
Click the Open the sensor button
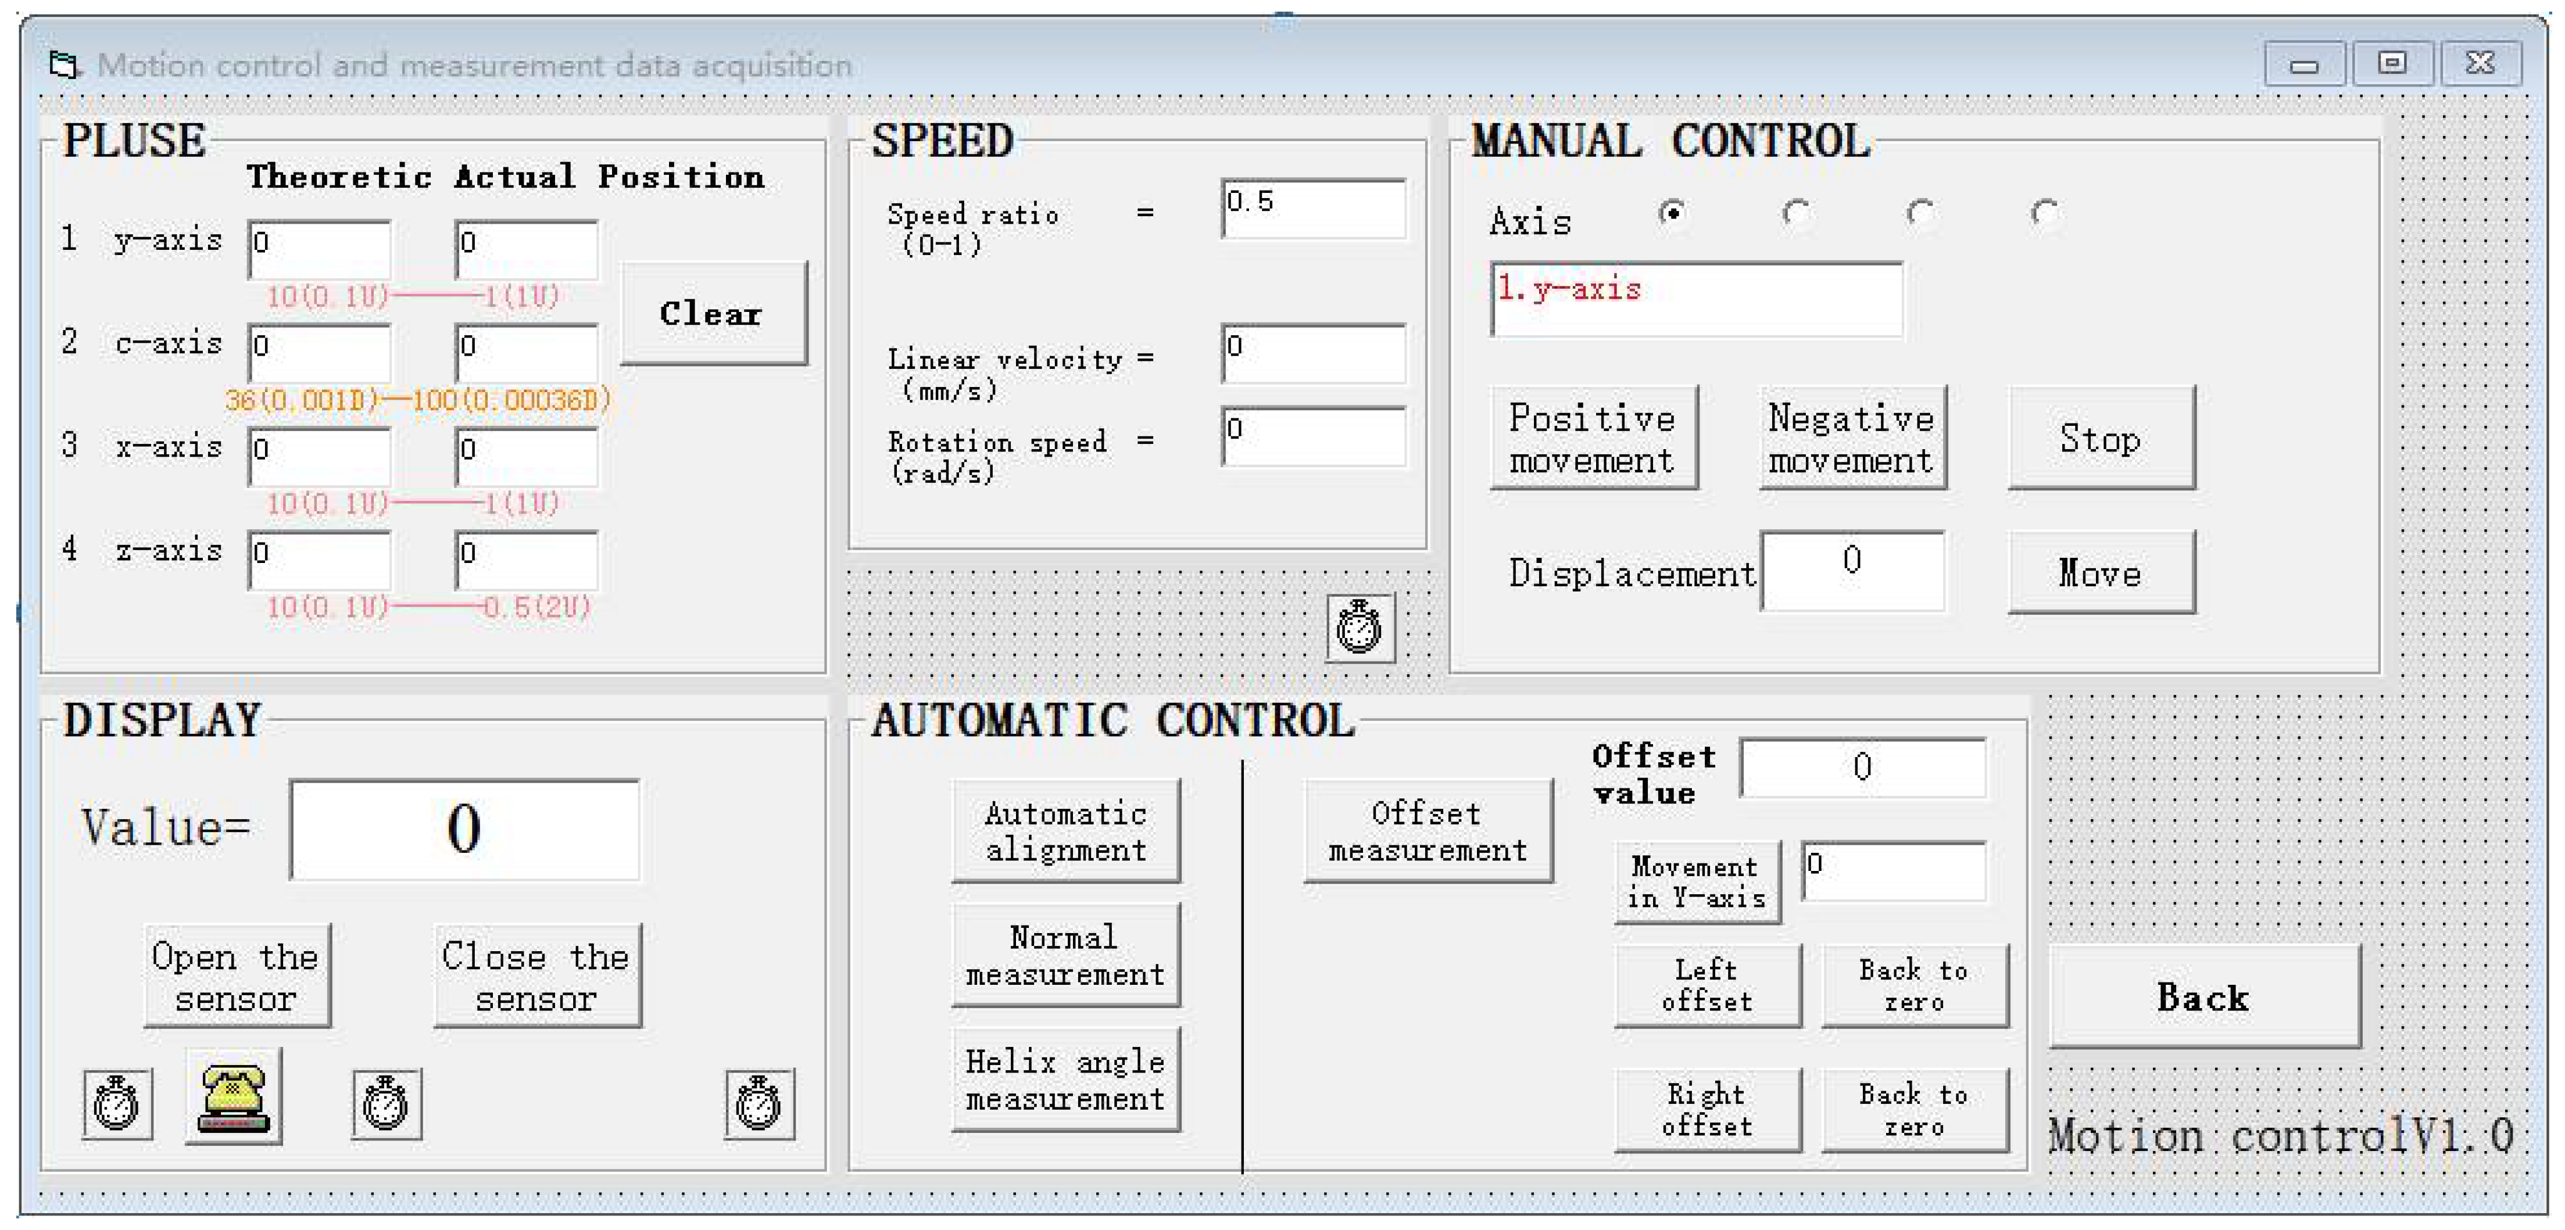(x=237, y=976)
